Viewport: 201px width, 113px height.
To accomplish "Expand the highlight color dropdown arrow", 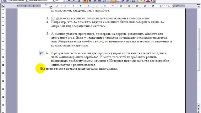I will click(144, 1).
